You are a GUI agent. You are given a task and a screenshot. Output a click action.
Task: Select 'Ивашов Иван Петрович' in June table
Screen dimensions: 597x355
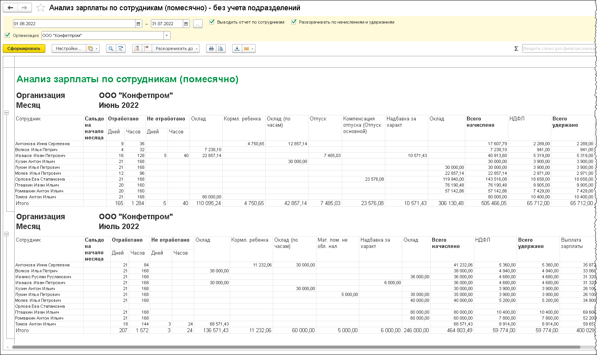[x=40, y=155]
